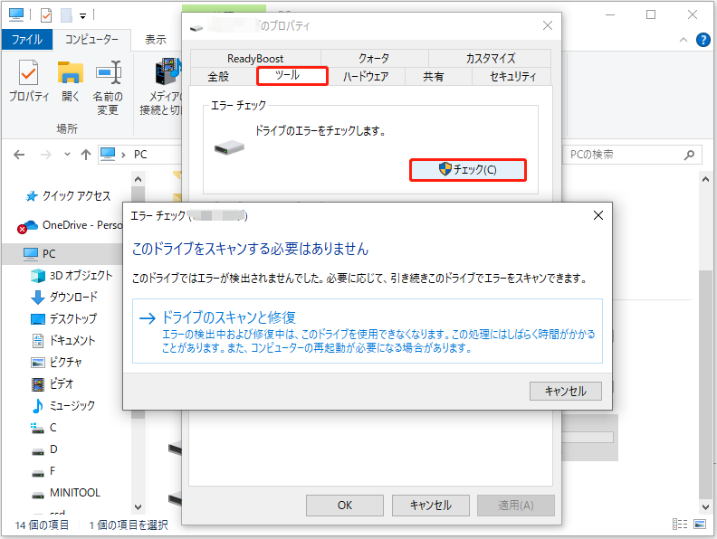Image resolution: width=717 pixels, height=539 pixels.
Task: Click the C drive icon in sidebar
Action: point(37,428)
